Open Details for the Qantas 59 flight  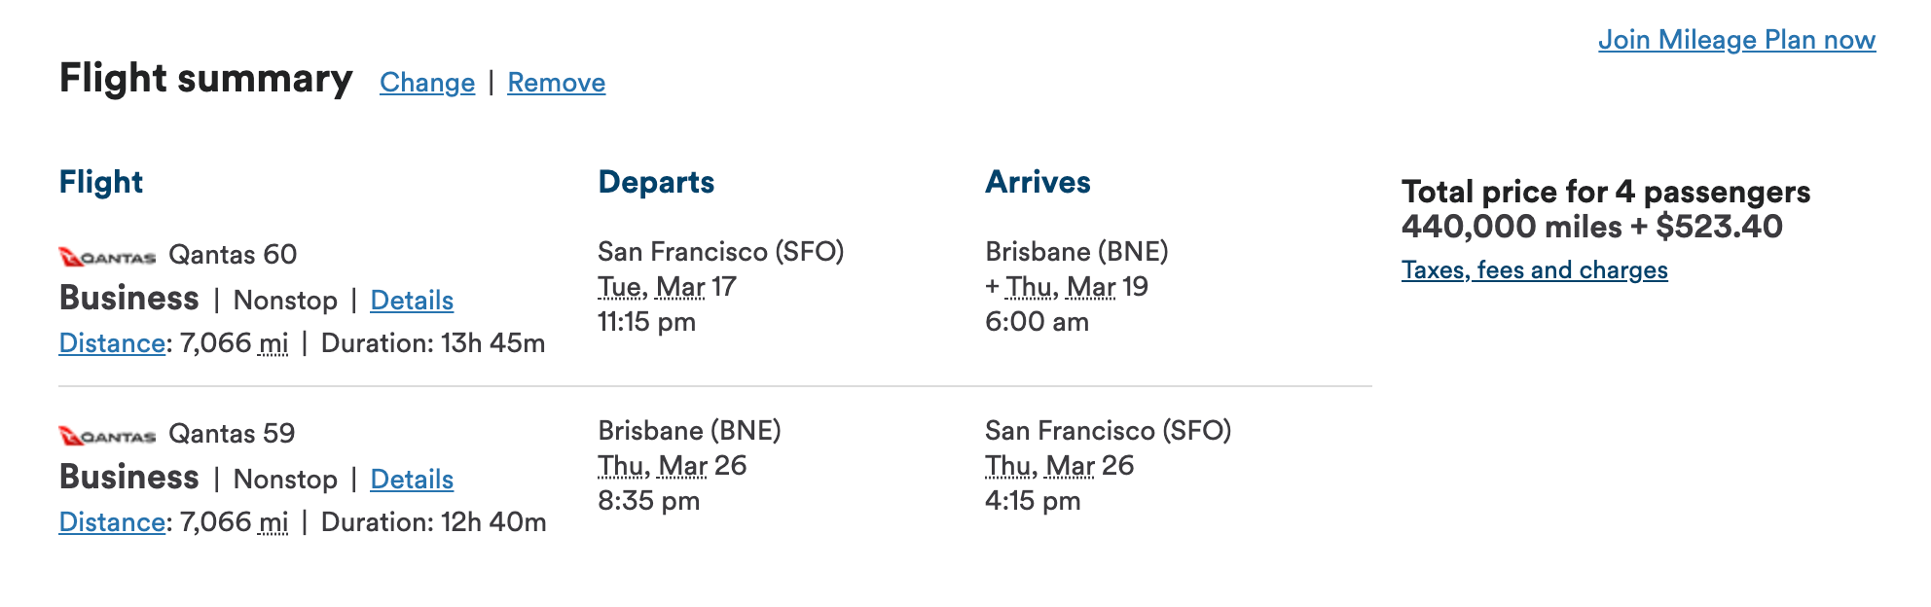(412, 480)
